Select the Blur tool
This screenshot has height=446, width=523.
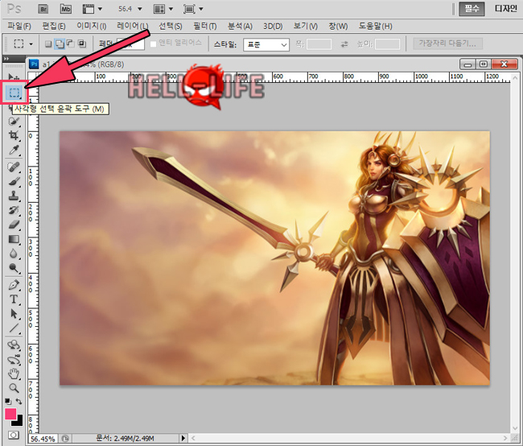pos(14,254)
